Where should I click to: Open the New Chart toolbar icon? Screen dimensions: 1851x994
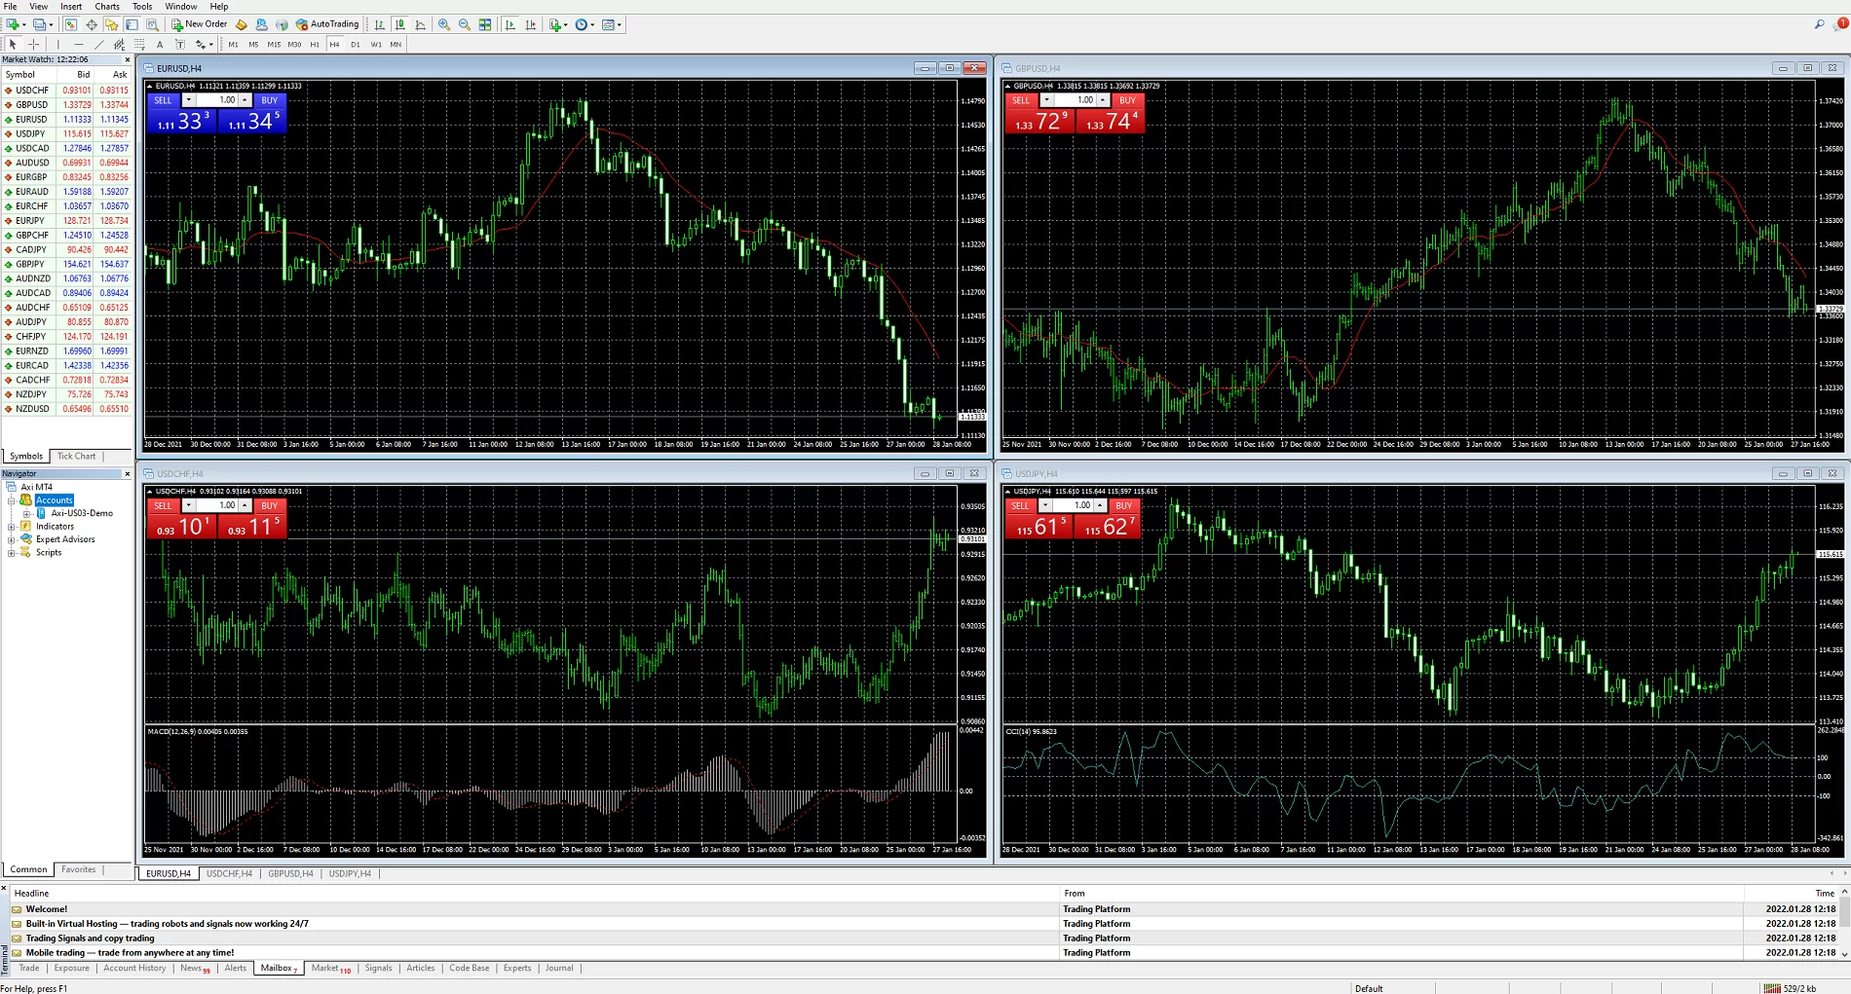pos(13,24)
